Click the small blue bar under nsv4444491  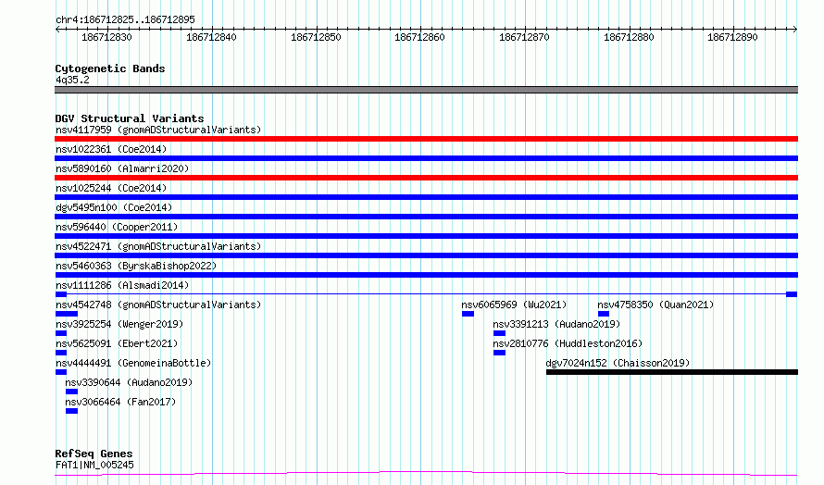(x=61, y=372)
